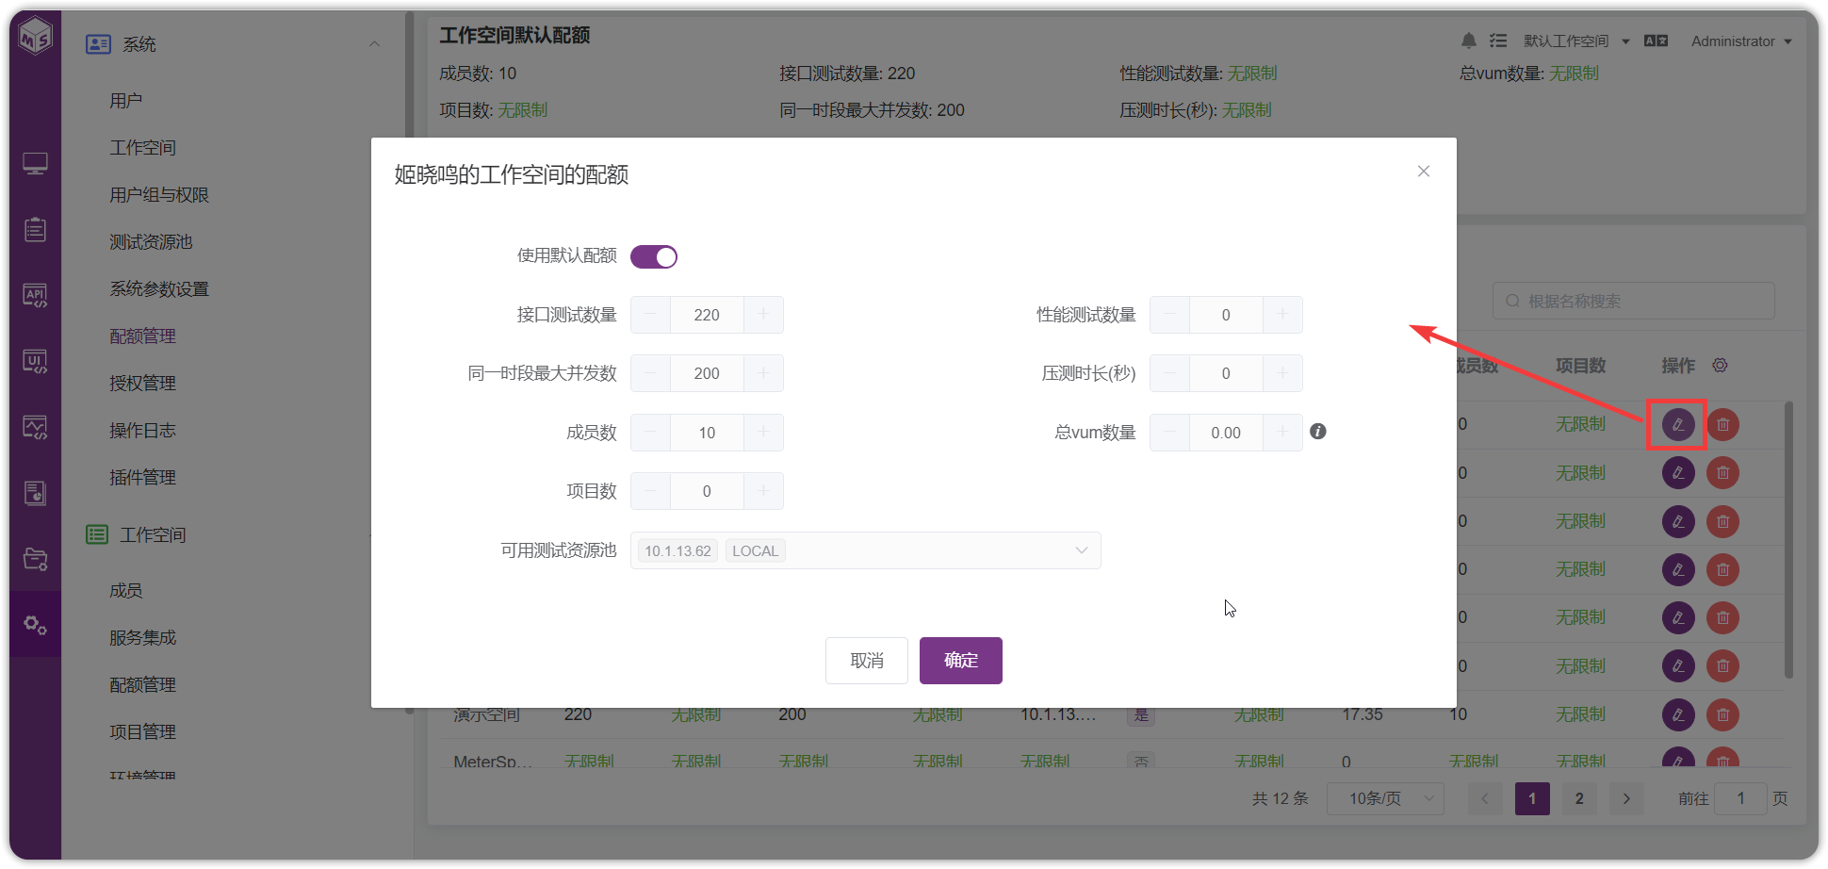Open the Administrator account menu
The height and width of the screenshot is (869, 1828).
tap(1741, 41)
